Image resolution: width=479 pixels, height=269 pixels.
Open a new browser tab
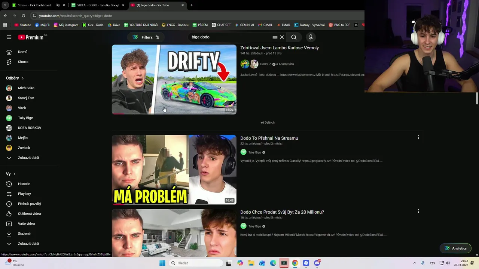coord(192,5)
